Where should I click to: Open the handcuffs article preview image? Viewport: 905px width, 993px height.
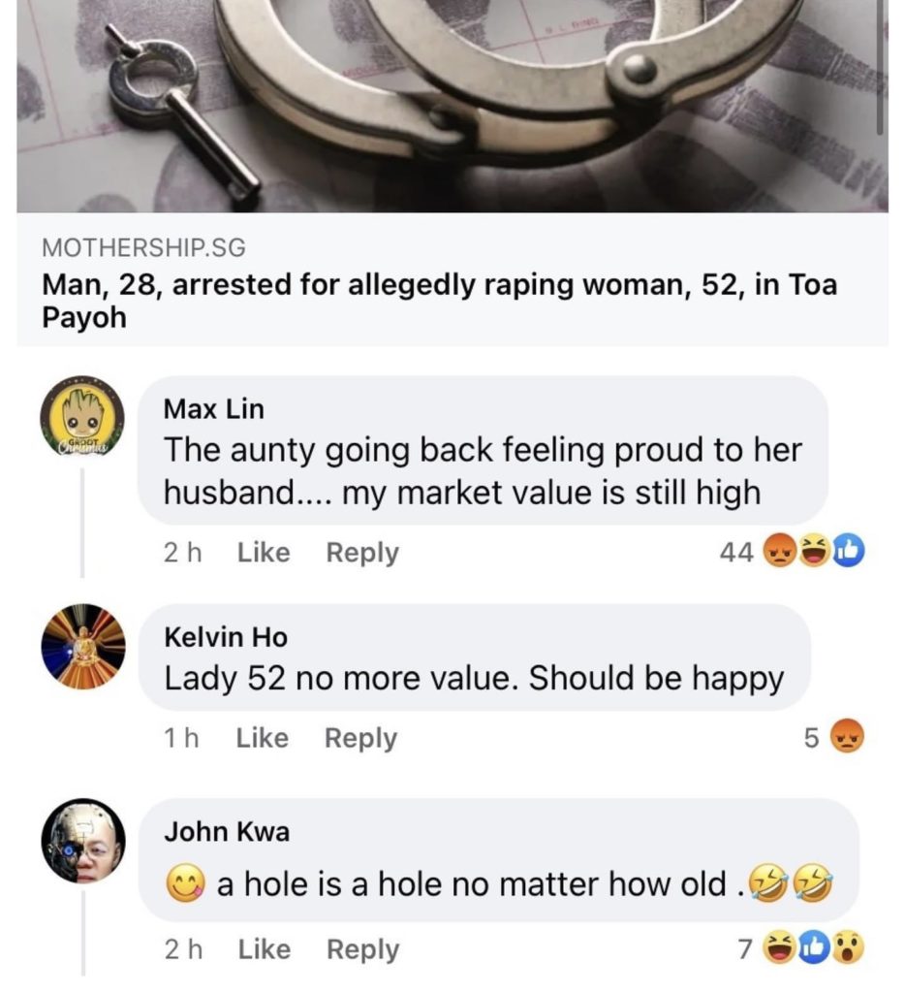click(452, 106)
